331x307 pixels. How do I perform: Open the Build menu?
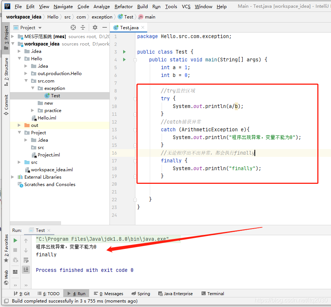[x=142, y=7]
